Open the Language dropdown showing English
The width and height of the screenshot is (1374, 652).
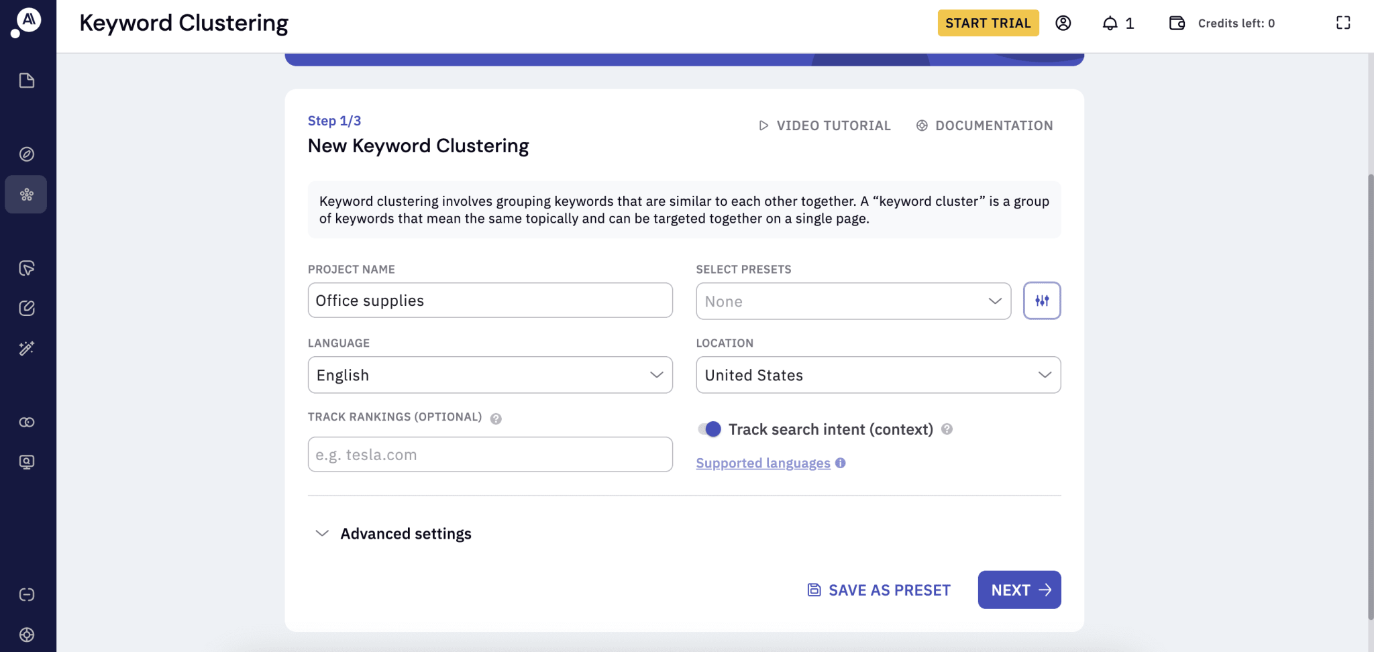pos(489,375)
